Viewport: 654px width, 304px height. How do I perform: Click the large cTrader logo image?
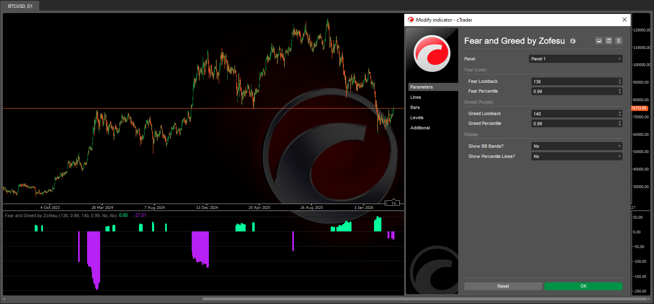point(432,53)
